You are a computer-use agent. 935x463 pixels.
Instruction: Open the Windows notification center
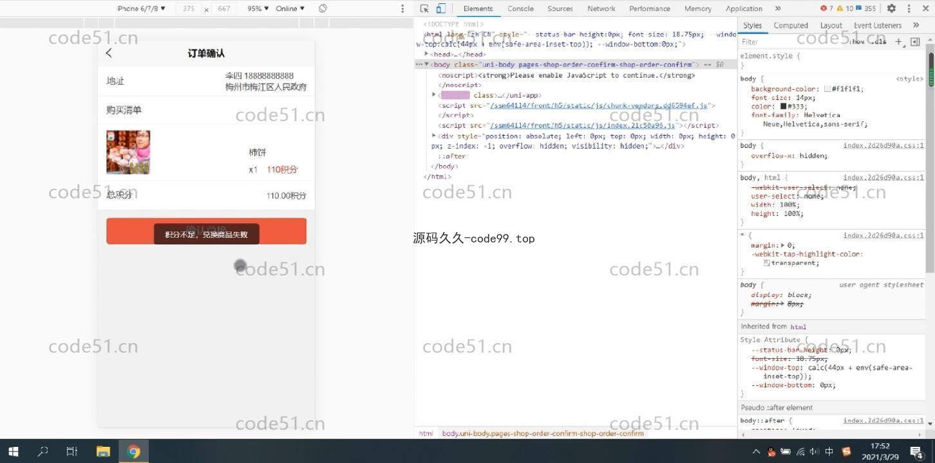pos(917,451)
